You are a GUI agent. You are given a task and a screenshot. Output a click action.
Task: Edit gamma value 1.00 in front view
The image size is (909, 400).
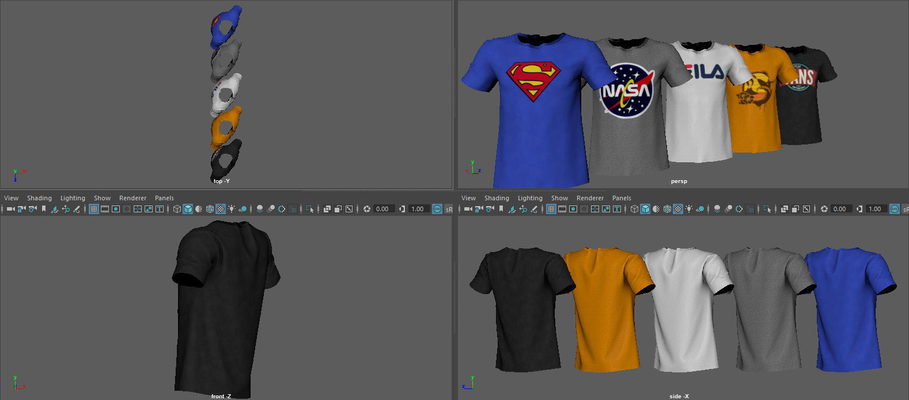tap(419, 209)
